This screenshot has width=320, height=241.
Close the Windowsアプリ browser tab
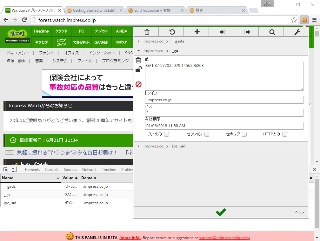click(60, 10)
